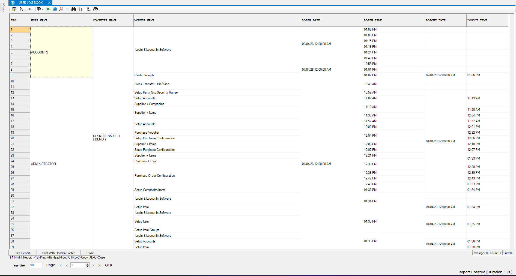Export the report as PDF
This screenshot has width=516, height=276.
click(61, 9)
